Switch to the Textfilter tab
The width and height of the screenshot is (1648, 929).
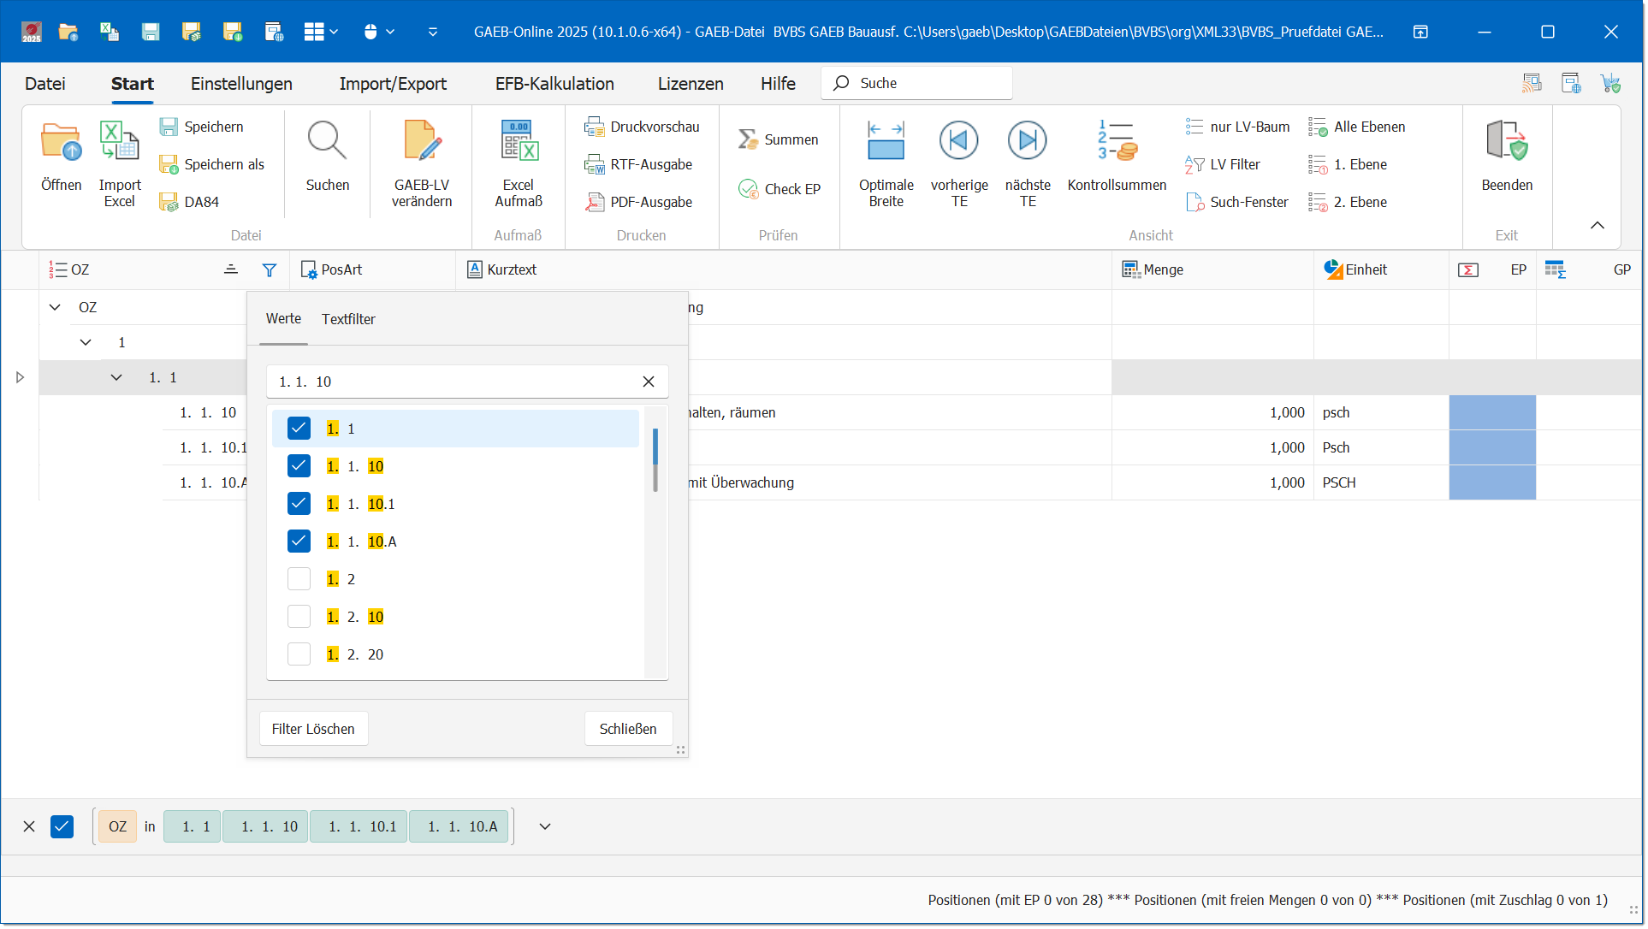pos(348,319)
